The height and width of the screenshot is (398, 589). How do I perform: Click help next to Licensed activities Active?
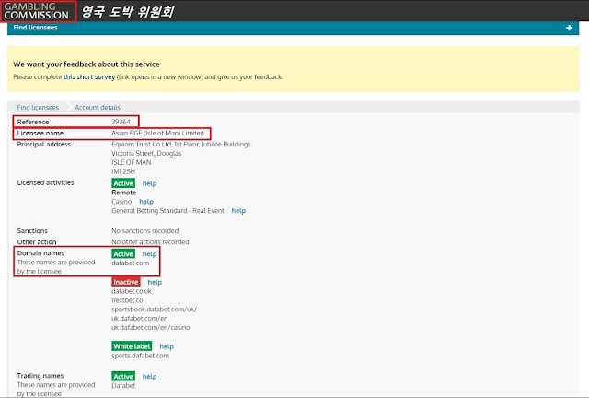tap(149, 183)
